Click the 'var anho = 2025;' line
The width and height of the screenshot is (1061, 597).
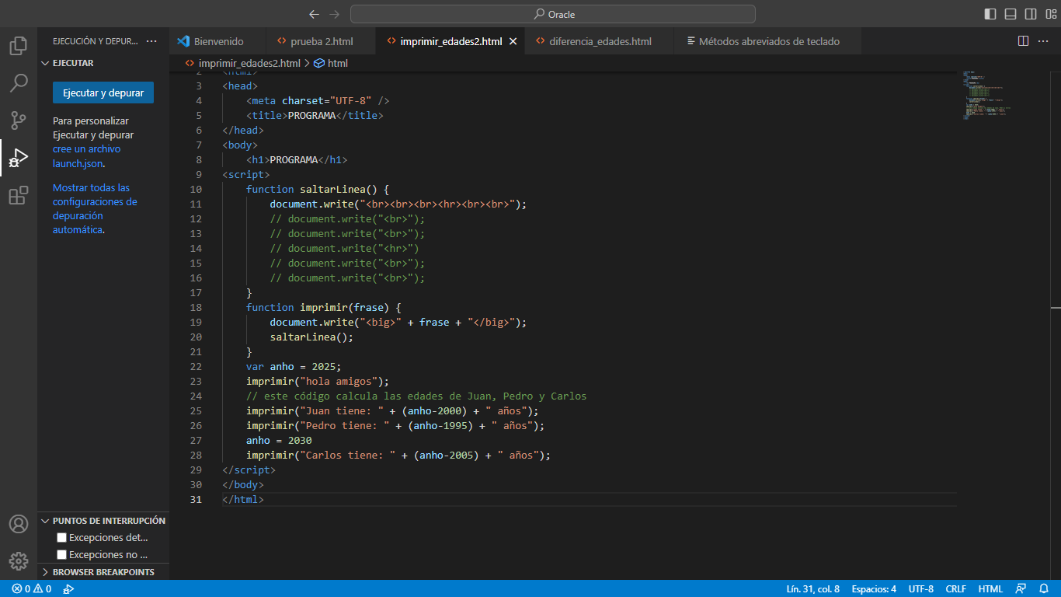tap(294, 366)
